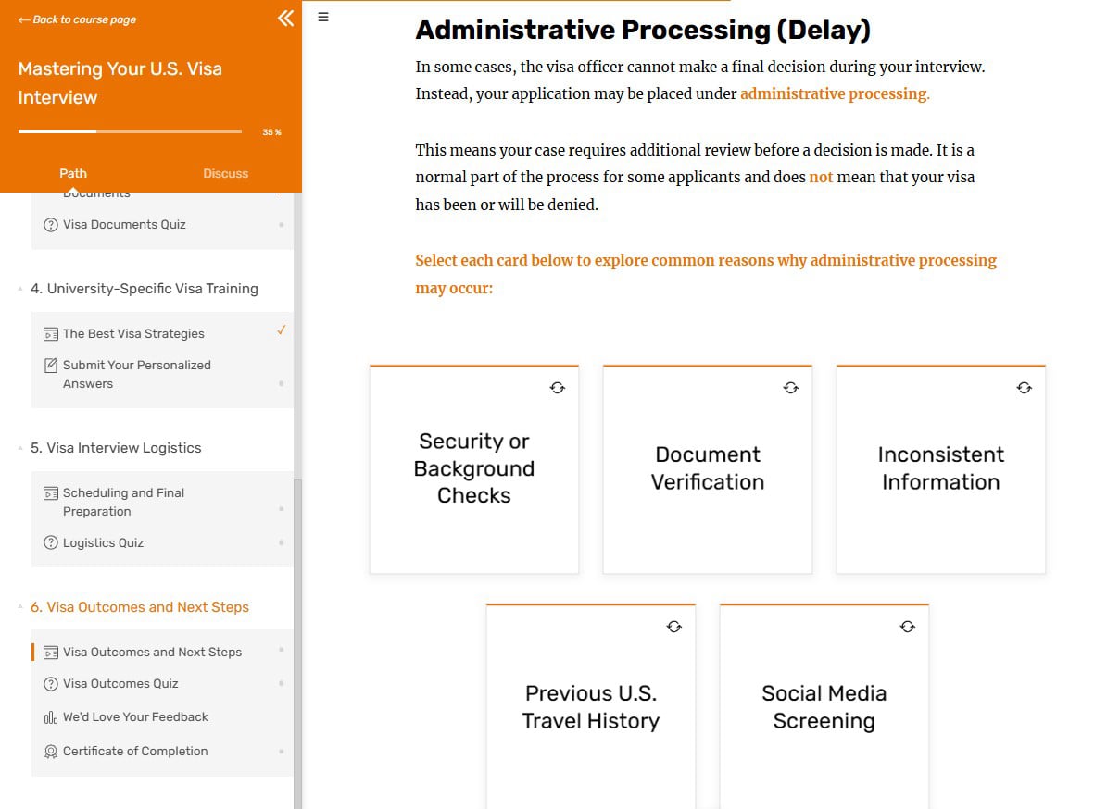Click the lesson icon beside Visa Outcomes and Next Steps
The width and height of the screenshot is (1107, 809).
(51, 653)
